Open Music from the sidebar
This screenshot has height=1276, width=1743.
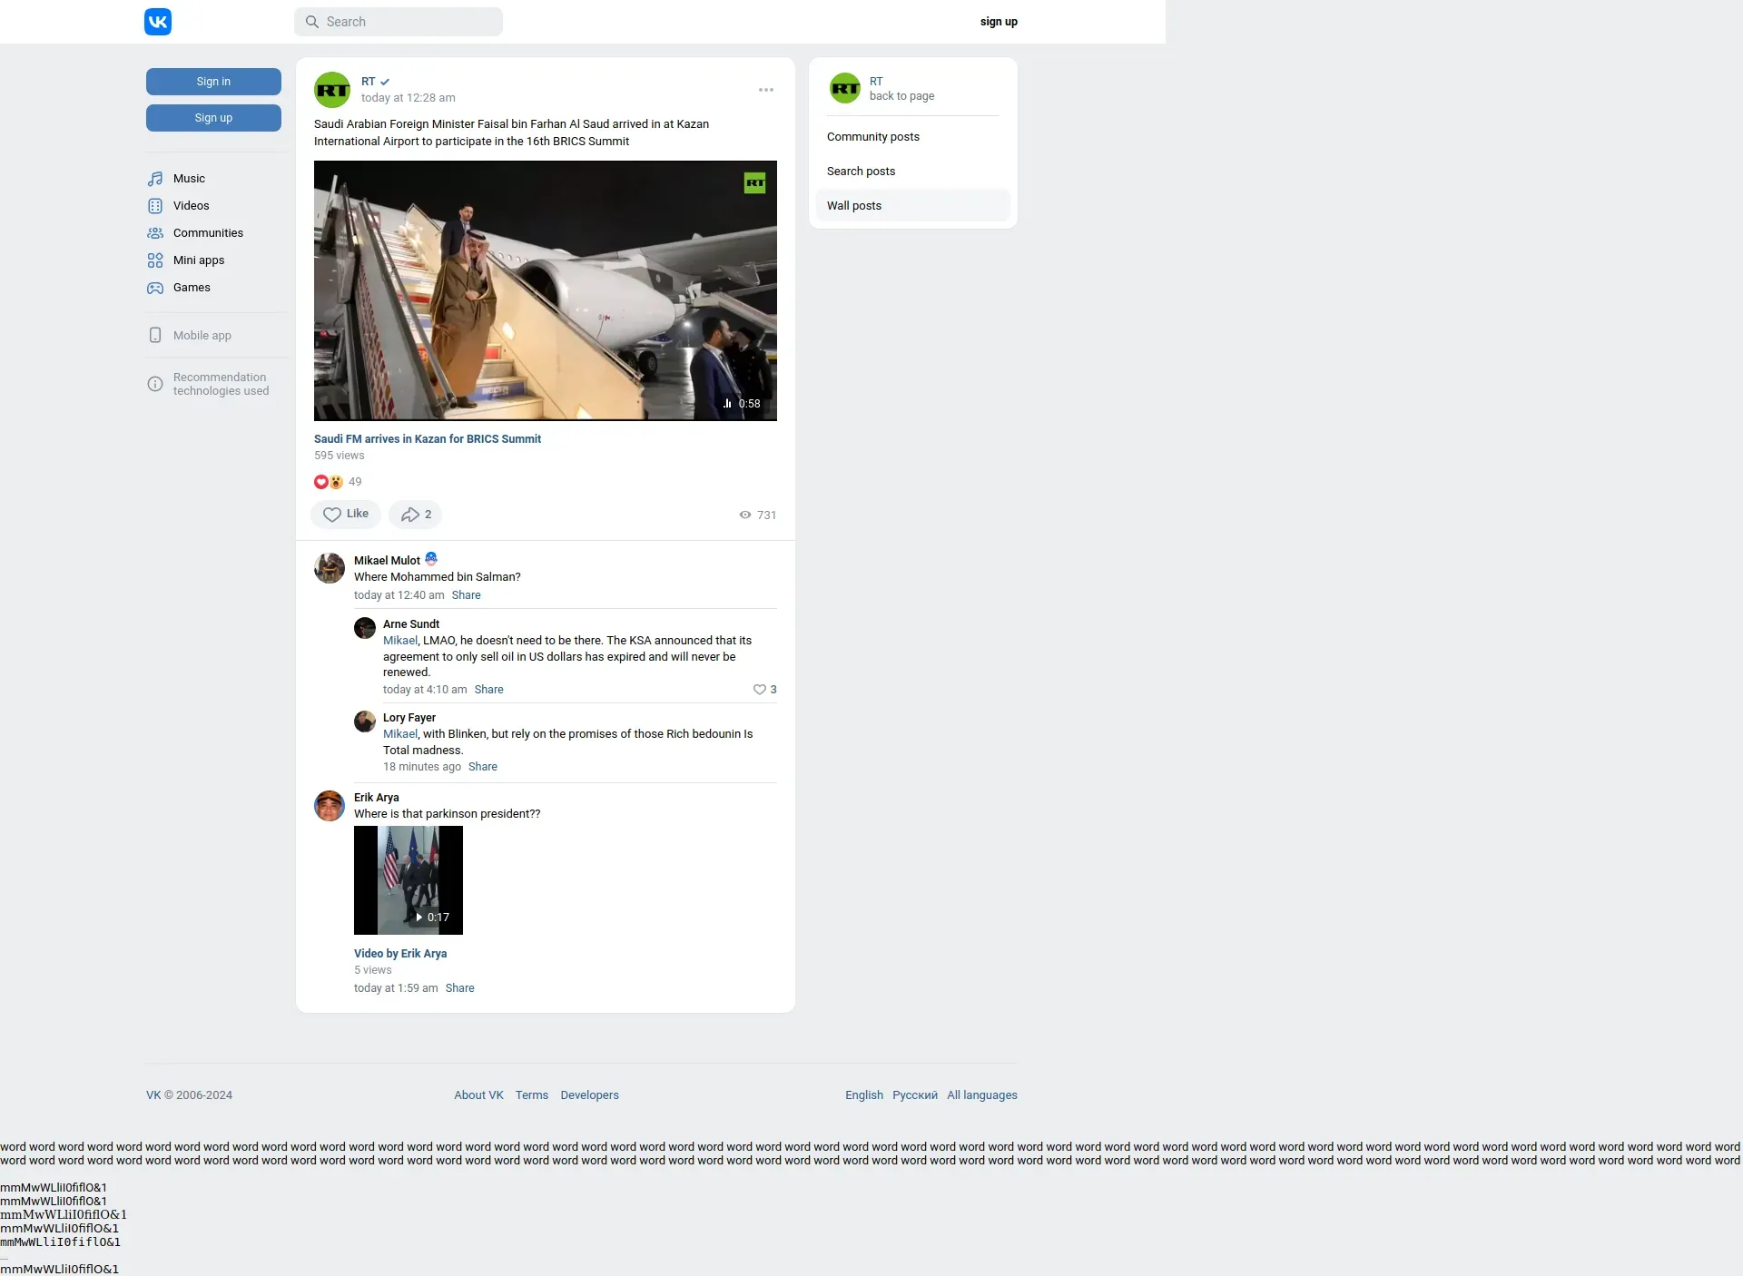(x=189, y=179)
